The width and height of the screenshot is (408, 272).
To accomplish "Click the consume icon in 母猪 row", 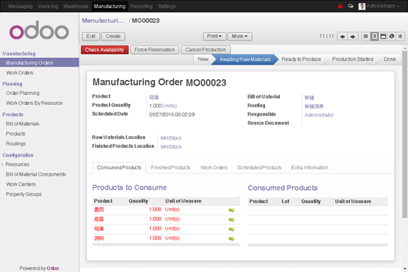I will [231, 229].
